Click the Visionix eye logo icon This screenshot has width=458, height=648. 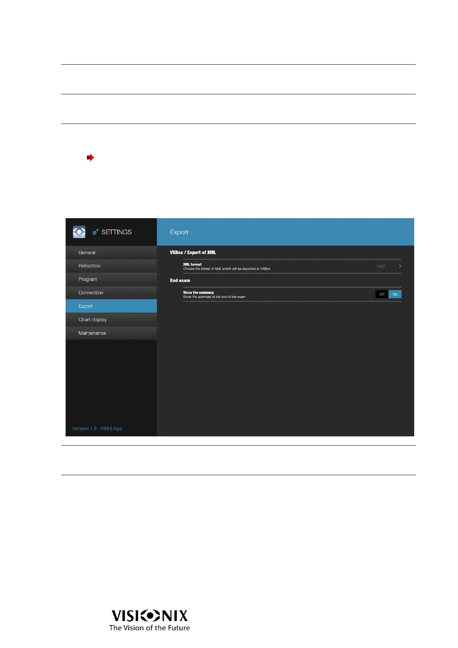click(79, 232)
